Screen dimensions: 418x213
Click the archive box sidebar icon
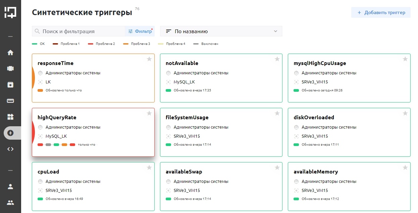tap(10, 85)
